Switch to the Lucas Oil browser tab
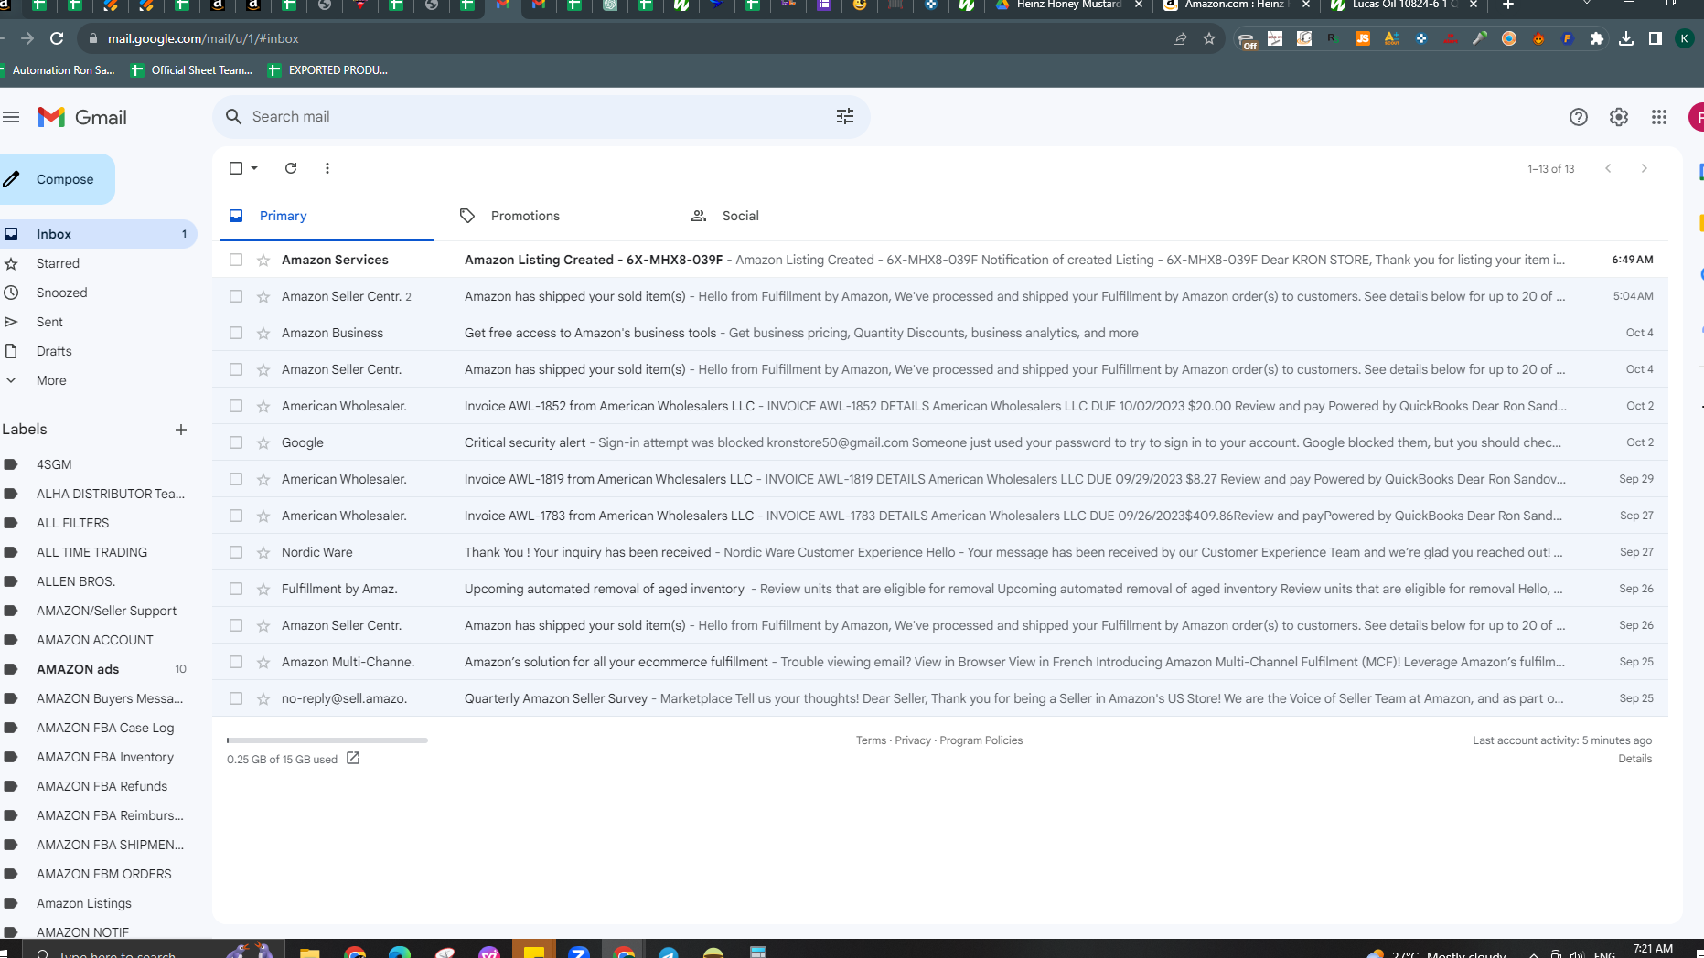 [x=1402, y=5]
